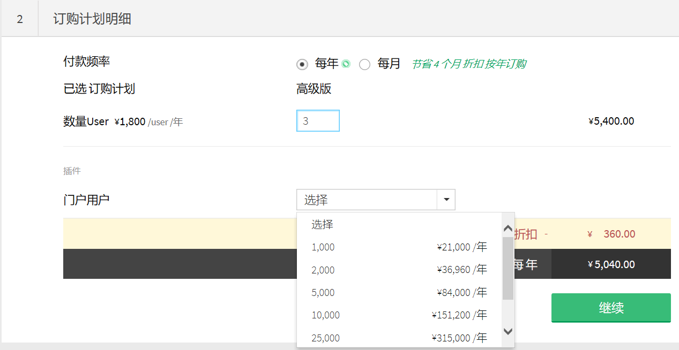Pick the 2,000 users ¥36,960 option
The image size is (679, 350).
point(399,270)
